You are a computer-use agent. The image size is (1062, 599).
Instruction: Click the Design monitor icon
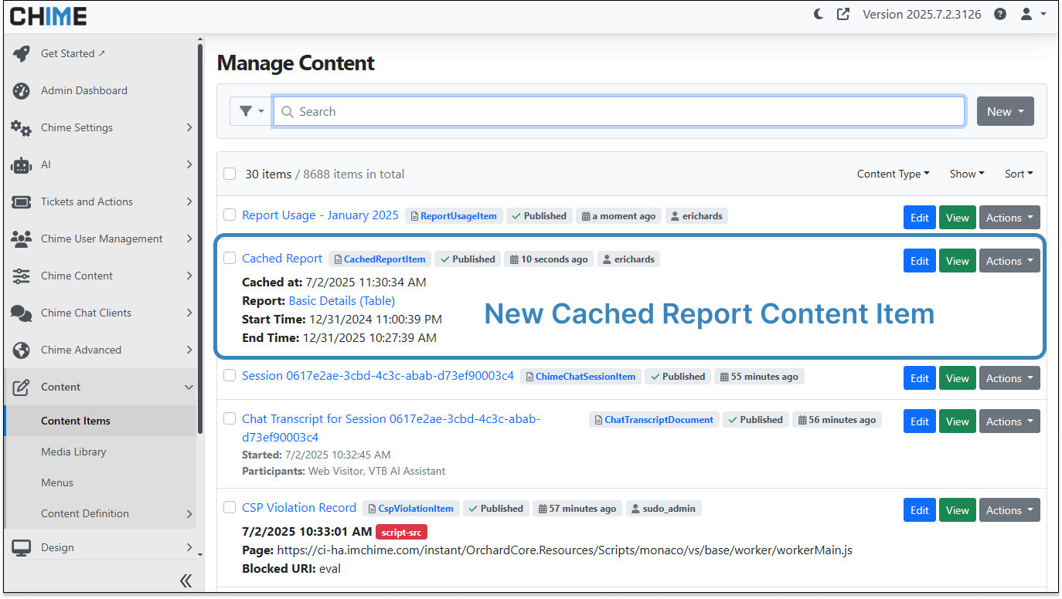22,547
